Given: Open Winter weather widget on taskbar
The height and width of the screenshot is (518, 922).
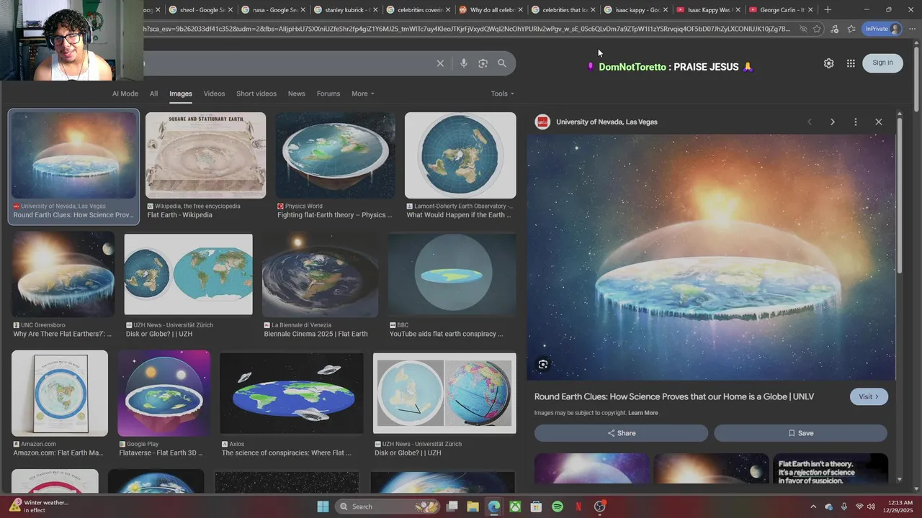Looking at the screenshot, I should pos(40,506).
